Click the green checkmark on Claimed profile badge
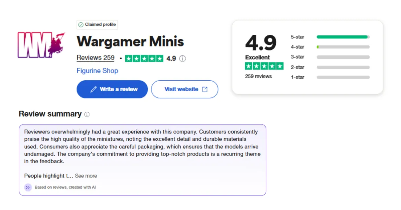The width and height of the screenshot is (401, 210). [81, 24]
